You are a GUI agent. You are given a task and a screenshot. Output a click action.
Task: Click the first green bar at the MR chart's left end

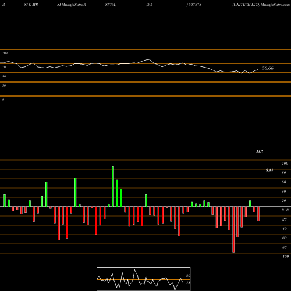(5, 200)
